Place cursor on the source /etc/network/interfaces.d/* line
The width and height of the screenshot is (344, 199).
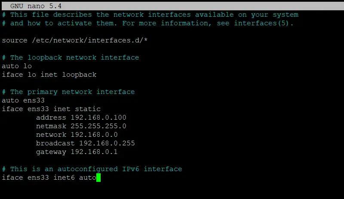74,40
